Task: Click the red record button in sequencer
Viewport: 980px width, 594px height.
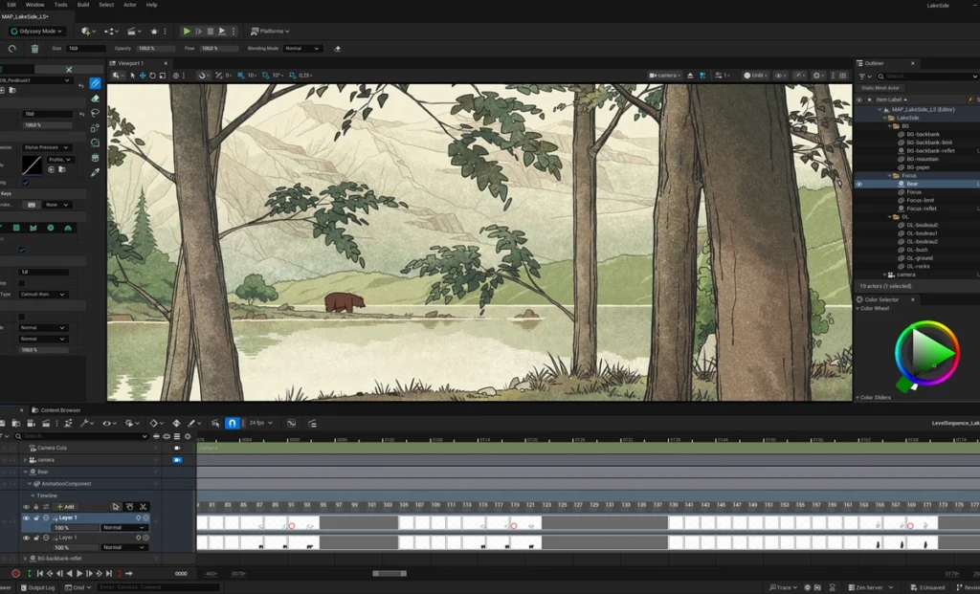Action: click(x=15, y=573)
